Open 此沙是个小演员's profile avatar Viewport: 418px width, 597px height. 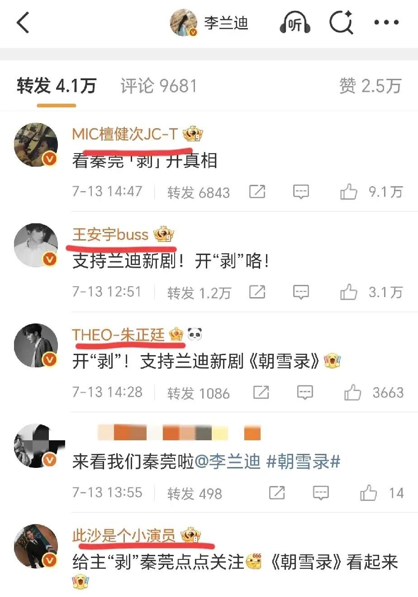[x=36, y=546]
